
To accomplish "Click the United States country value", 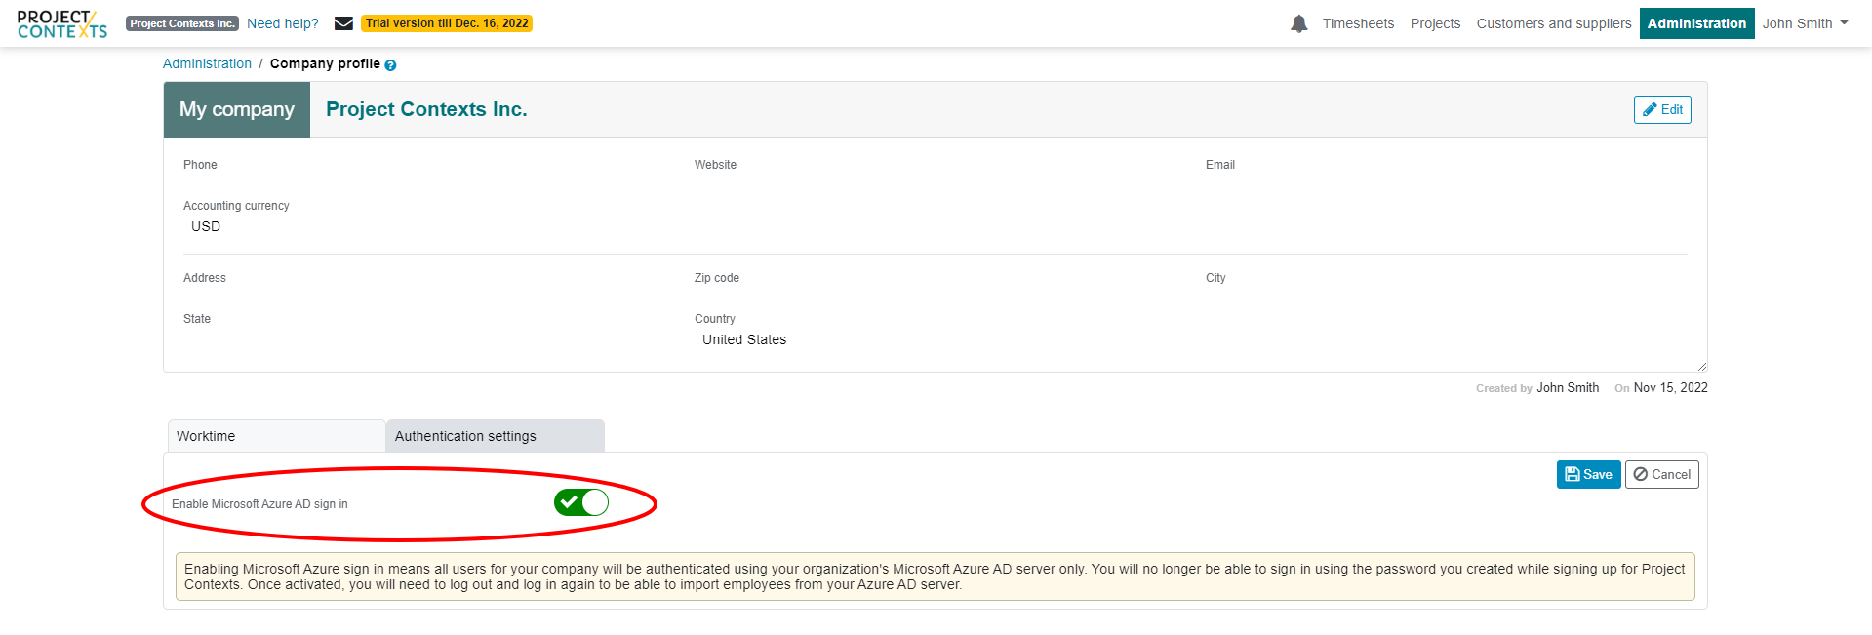I will coord(744,339).
